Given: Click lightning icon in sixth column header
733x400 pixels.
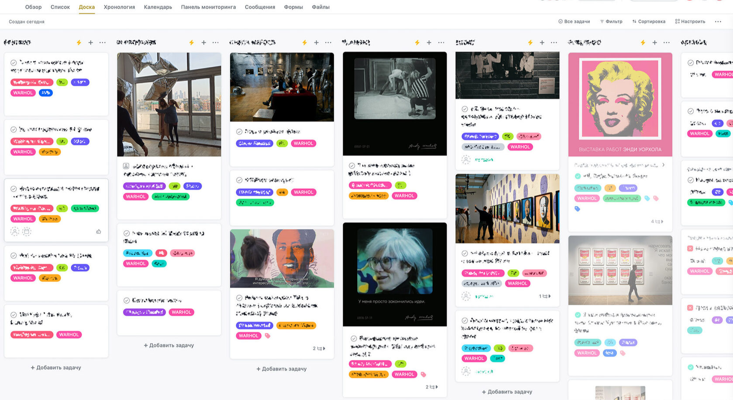Looking at the screenshot, I should point(643,42).
